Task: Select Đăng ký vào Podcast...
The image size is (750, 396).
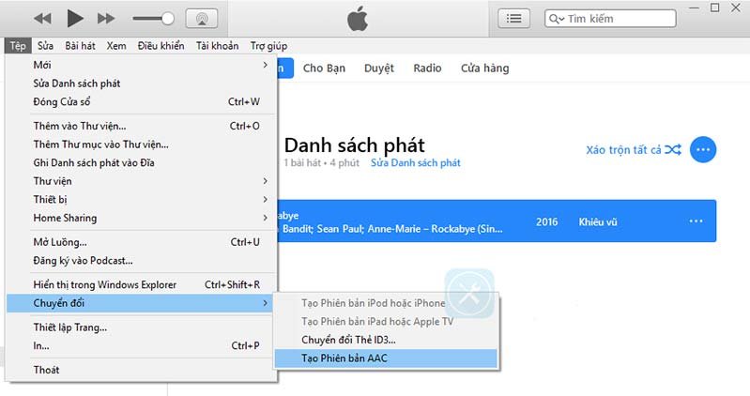Action: coord(141,261)
